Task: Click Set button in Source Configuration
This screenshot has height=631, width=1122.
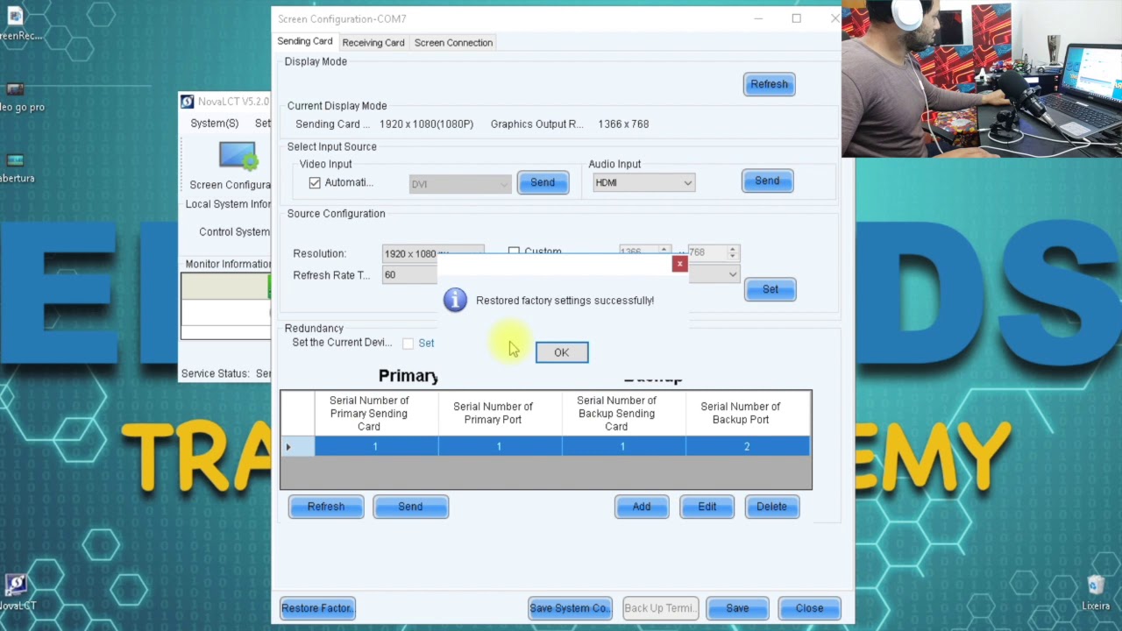Action: coord(770,289)
